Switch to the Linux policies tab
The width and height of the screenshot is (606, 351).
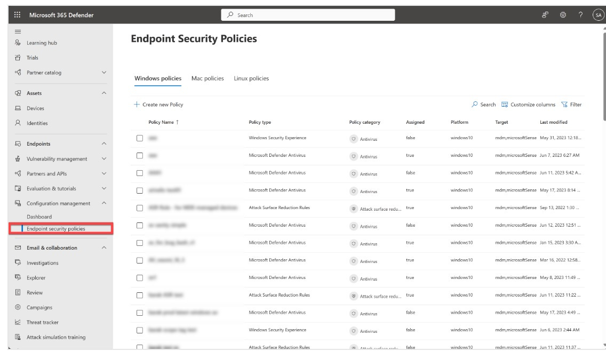251,78
